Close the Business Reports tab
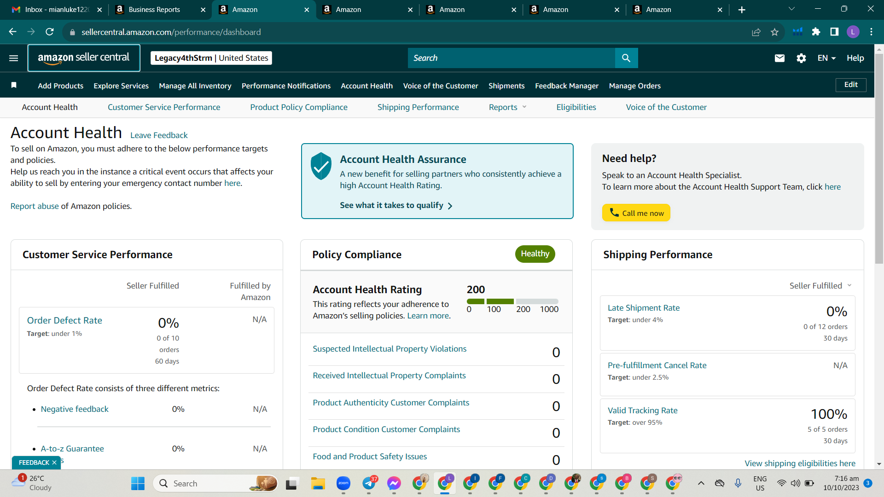 203,10
